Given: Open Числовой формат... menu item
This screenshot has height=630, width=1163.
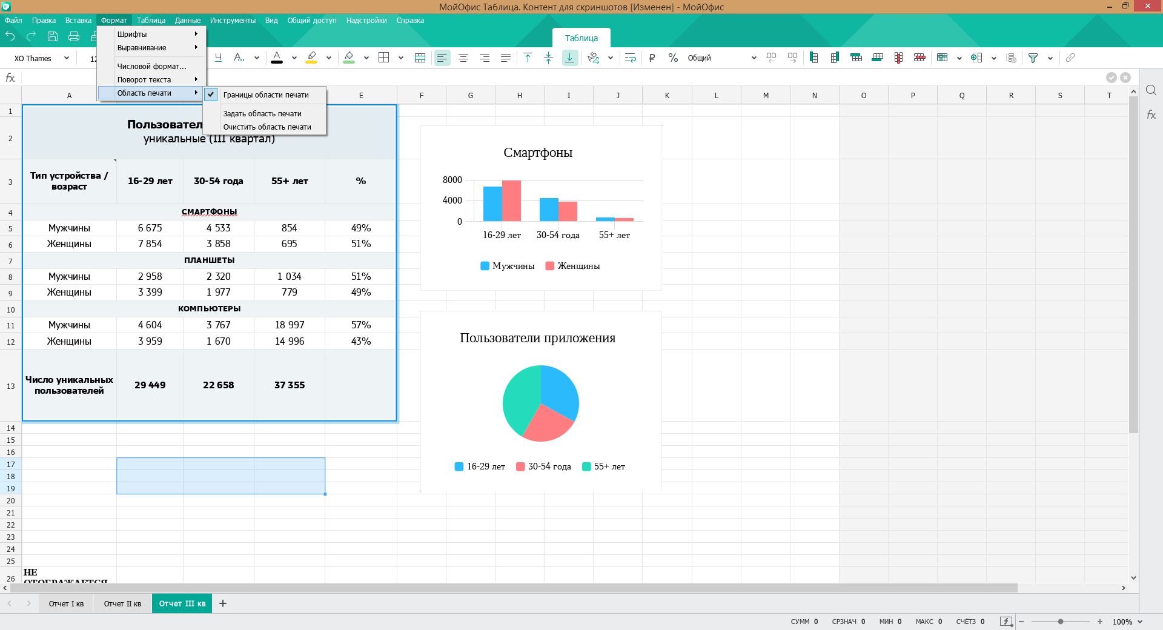Looking at the screenshot, I should tap(151, 66).
